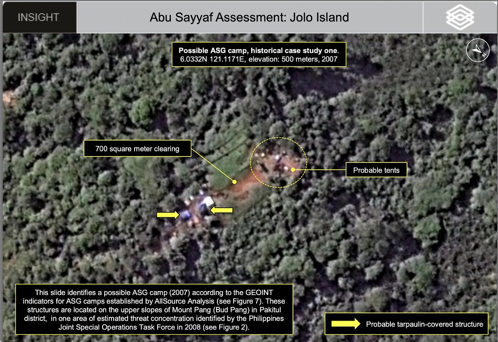
Task: Click the yellow dot inside the dashed circle
Action: pyautogui.click(x=293, y=170)
